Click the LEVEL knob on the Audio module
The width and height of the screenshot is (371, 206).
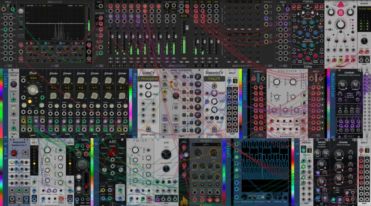tap(364, 41)
